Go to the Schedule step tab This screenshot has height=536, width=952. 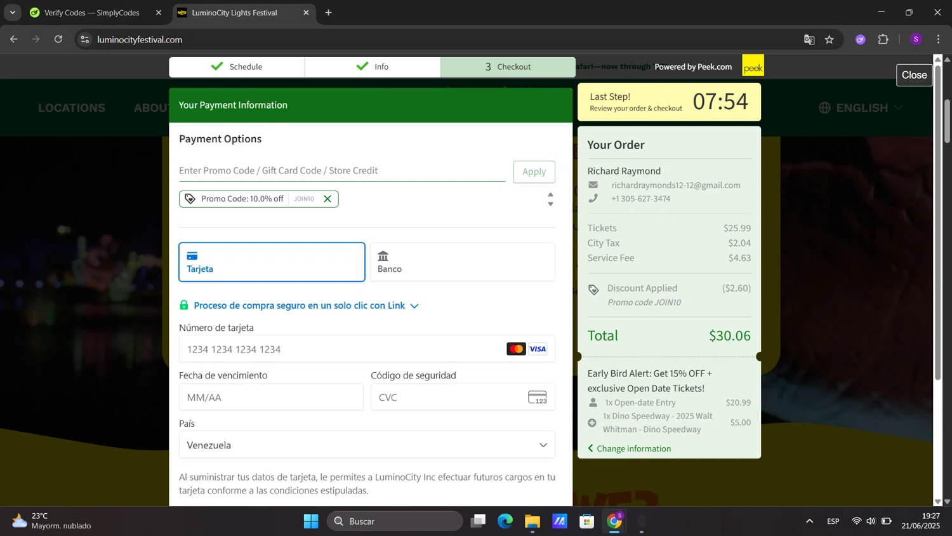coord(237,67)
